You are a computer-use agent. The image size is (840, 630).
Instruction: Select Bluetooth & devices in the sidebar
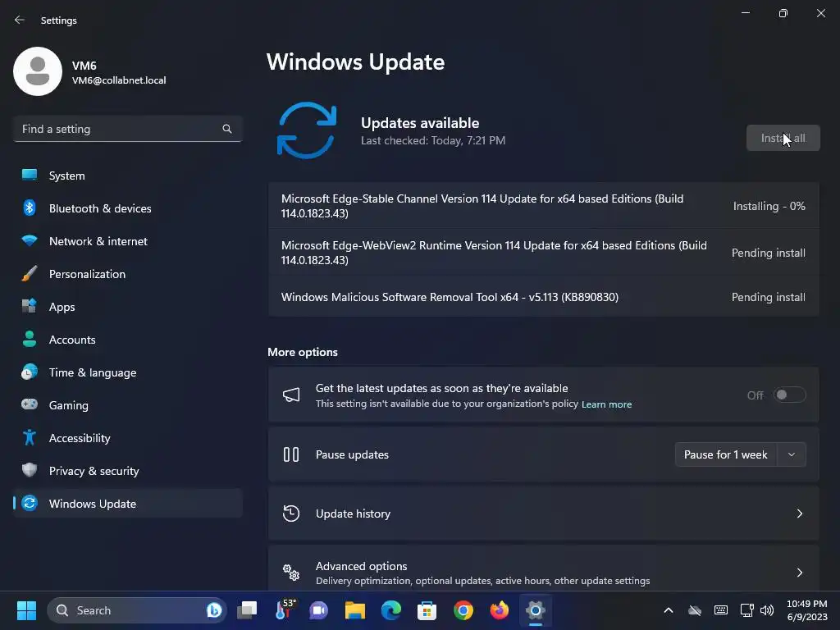[x=127, y=208]
